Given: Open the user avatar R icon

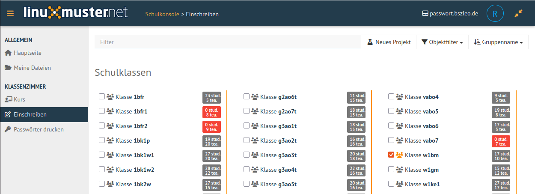Looking at the screenshot, I should click(495, 14).
